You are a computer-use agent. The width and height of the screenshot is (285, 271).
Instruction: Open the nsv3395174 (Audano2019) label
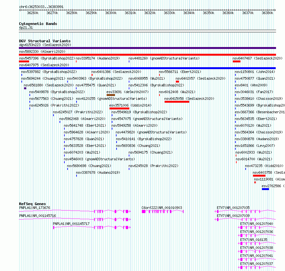point(98,58)
